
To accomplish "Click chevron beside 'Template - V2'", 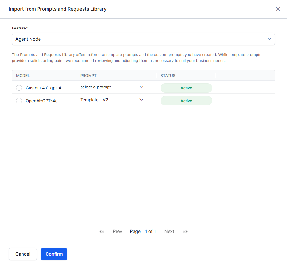I will (141, 100).
